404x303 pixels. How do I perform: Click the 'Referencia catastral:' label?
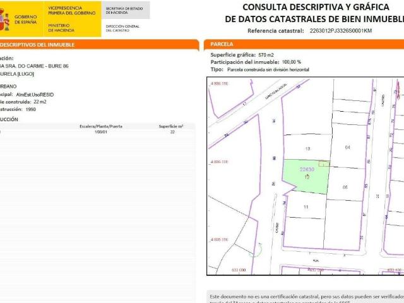(x=276, y=31)
